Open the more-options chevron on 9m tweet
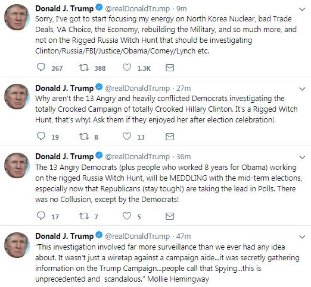Image resolution: width=311 pixels, height=287 pixels. click(x=302, y=9)
